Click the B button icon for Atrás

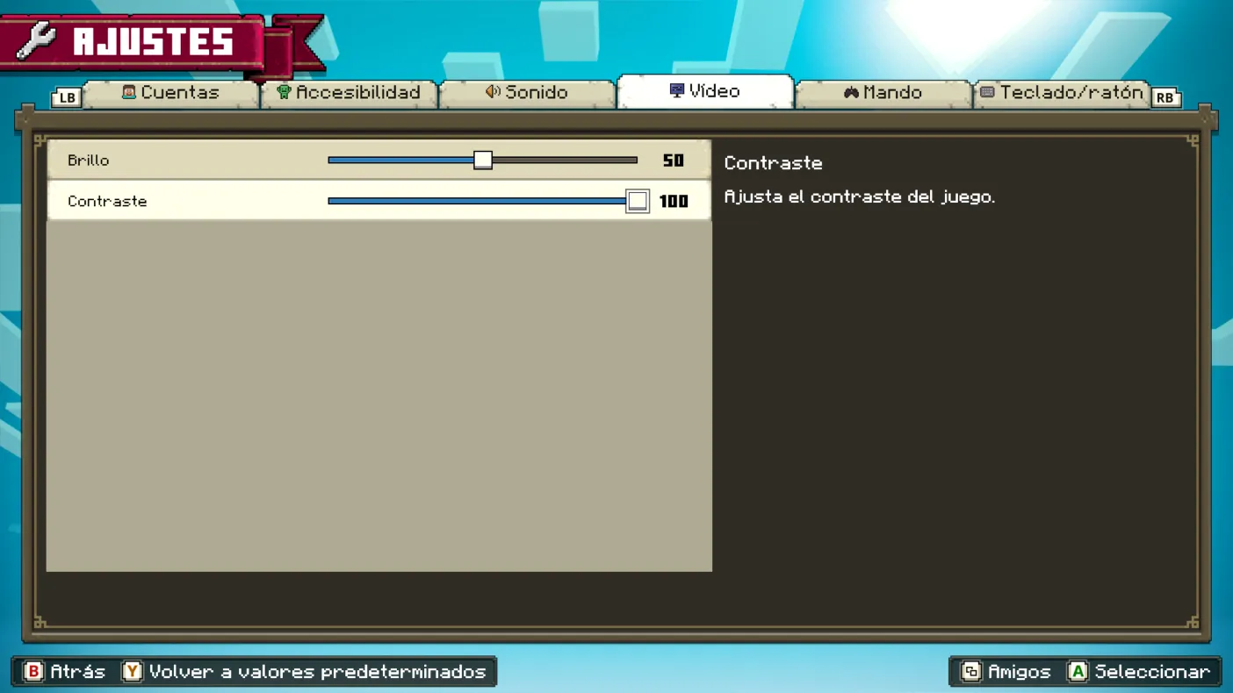33,671
